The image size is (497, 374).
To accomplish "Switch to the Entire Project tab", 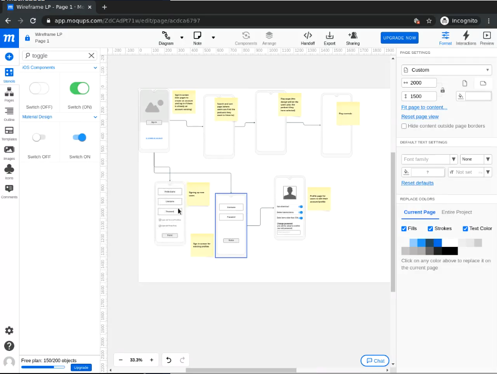I will point(456,212).
